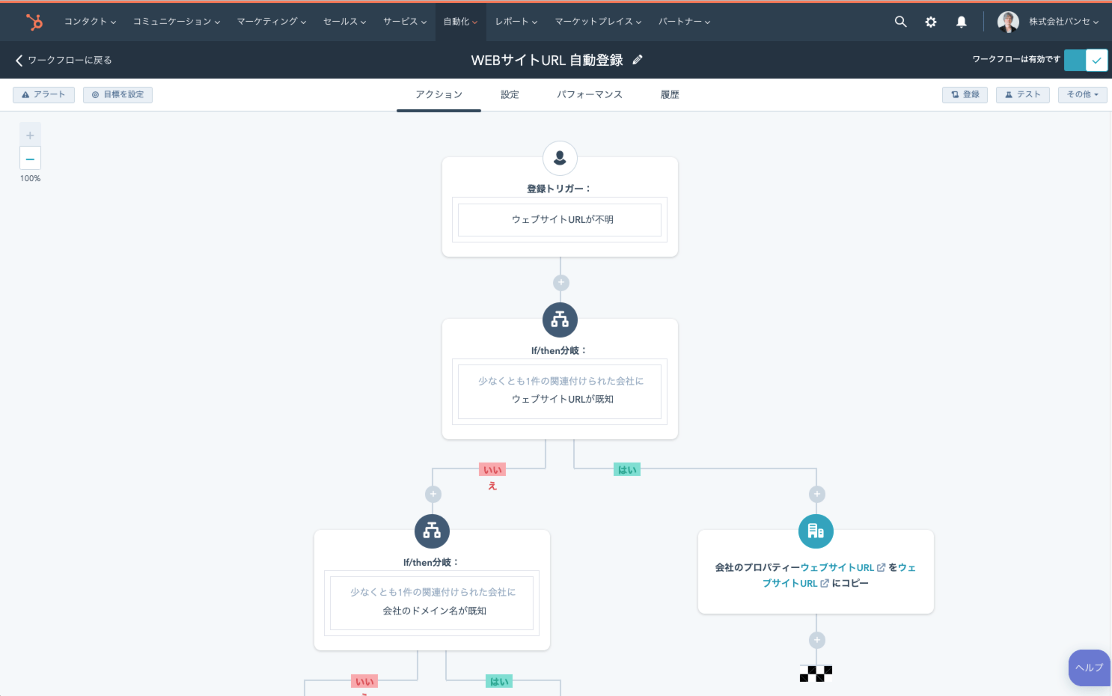The width and height of the screenshot is (1112, 696).
Task: Switch to the 履歴 tab
Action: pos(670,94)
